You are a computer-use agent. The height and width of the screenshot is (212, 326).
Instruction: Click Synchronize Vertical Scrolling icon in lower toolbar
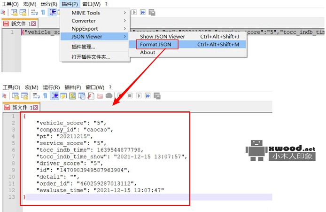pyautogui.click(x=15, y=96)
